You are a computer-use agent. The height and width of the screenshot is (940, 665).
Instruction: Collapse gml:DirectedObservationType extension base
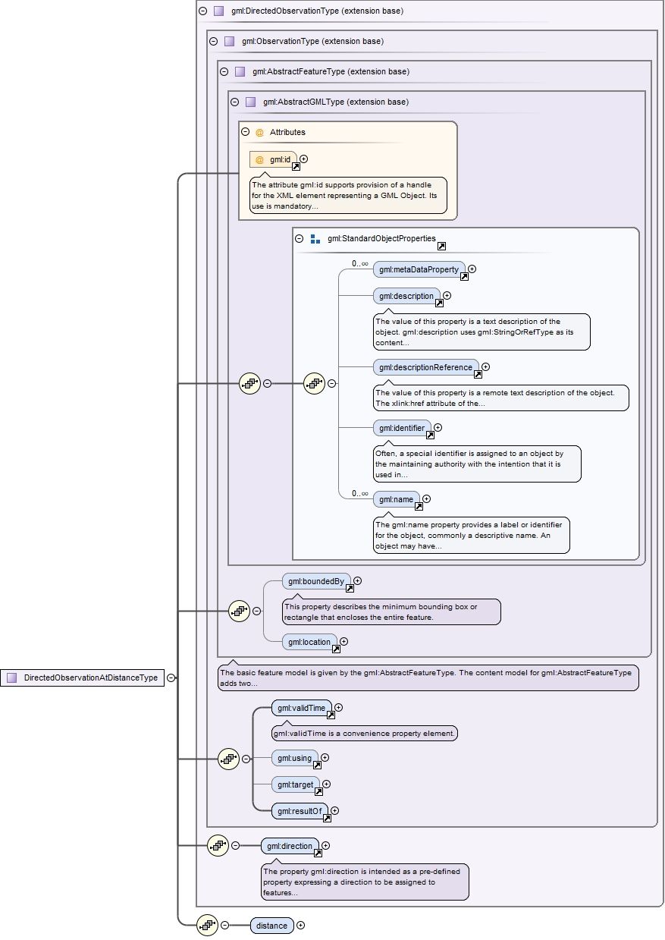202,11
